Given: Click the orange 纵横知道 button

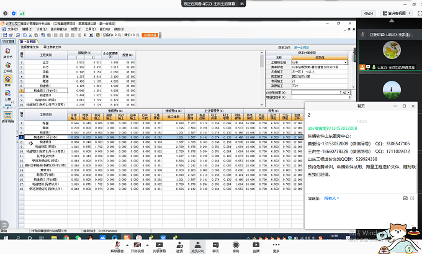Looking at the screenshot, I should pos(150,35).
